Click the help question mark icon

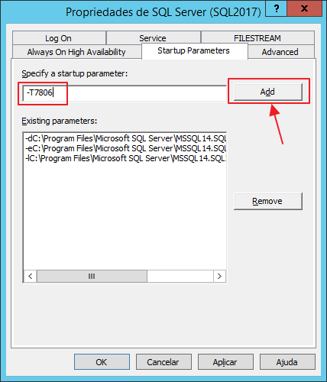coord(276,8)
